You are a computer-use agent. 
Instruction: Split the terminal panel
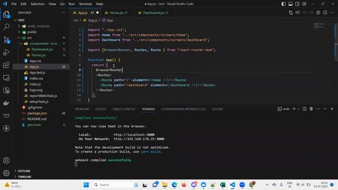pos(304,109)
